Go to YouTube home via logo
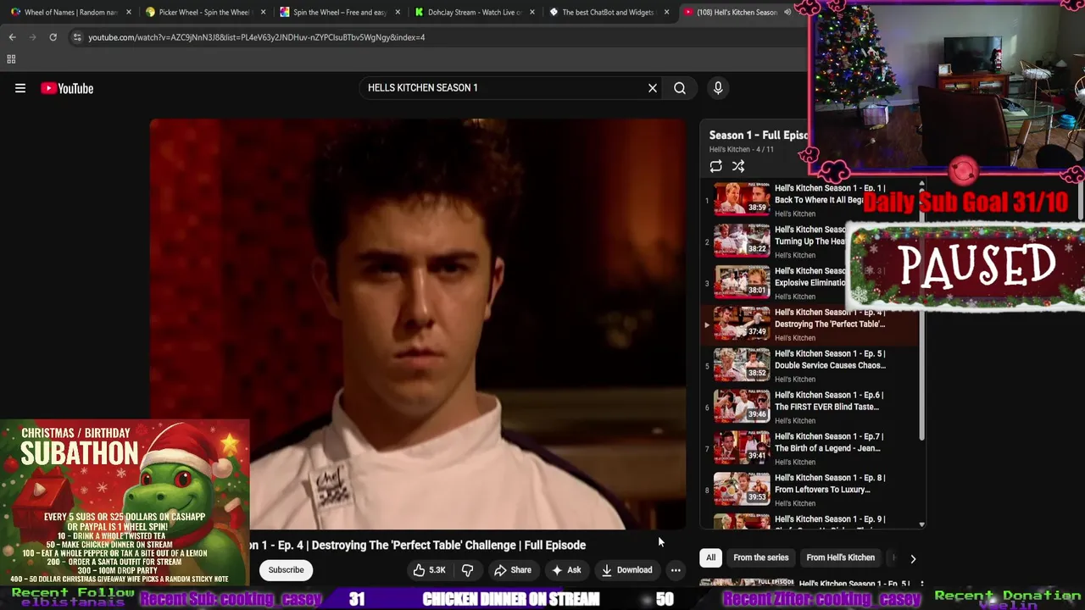 pos(67,88)
